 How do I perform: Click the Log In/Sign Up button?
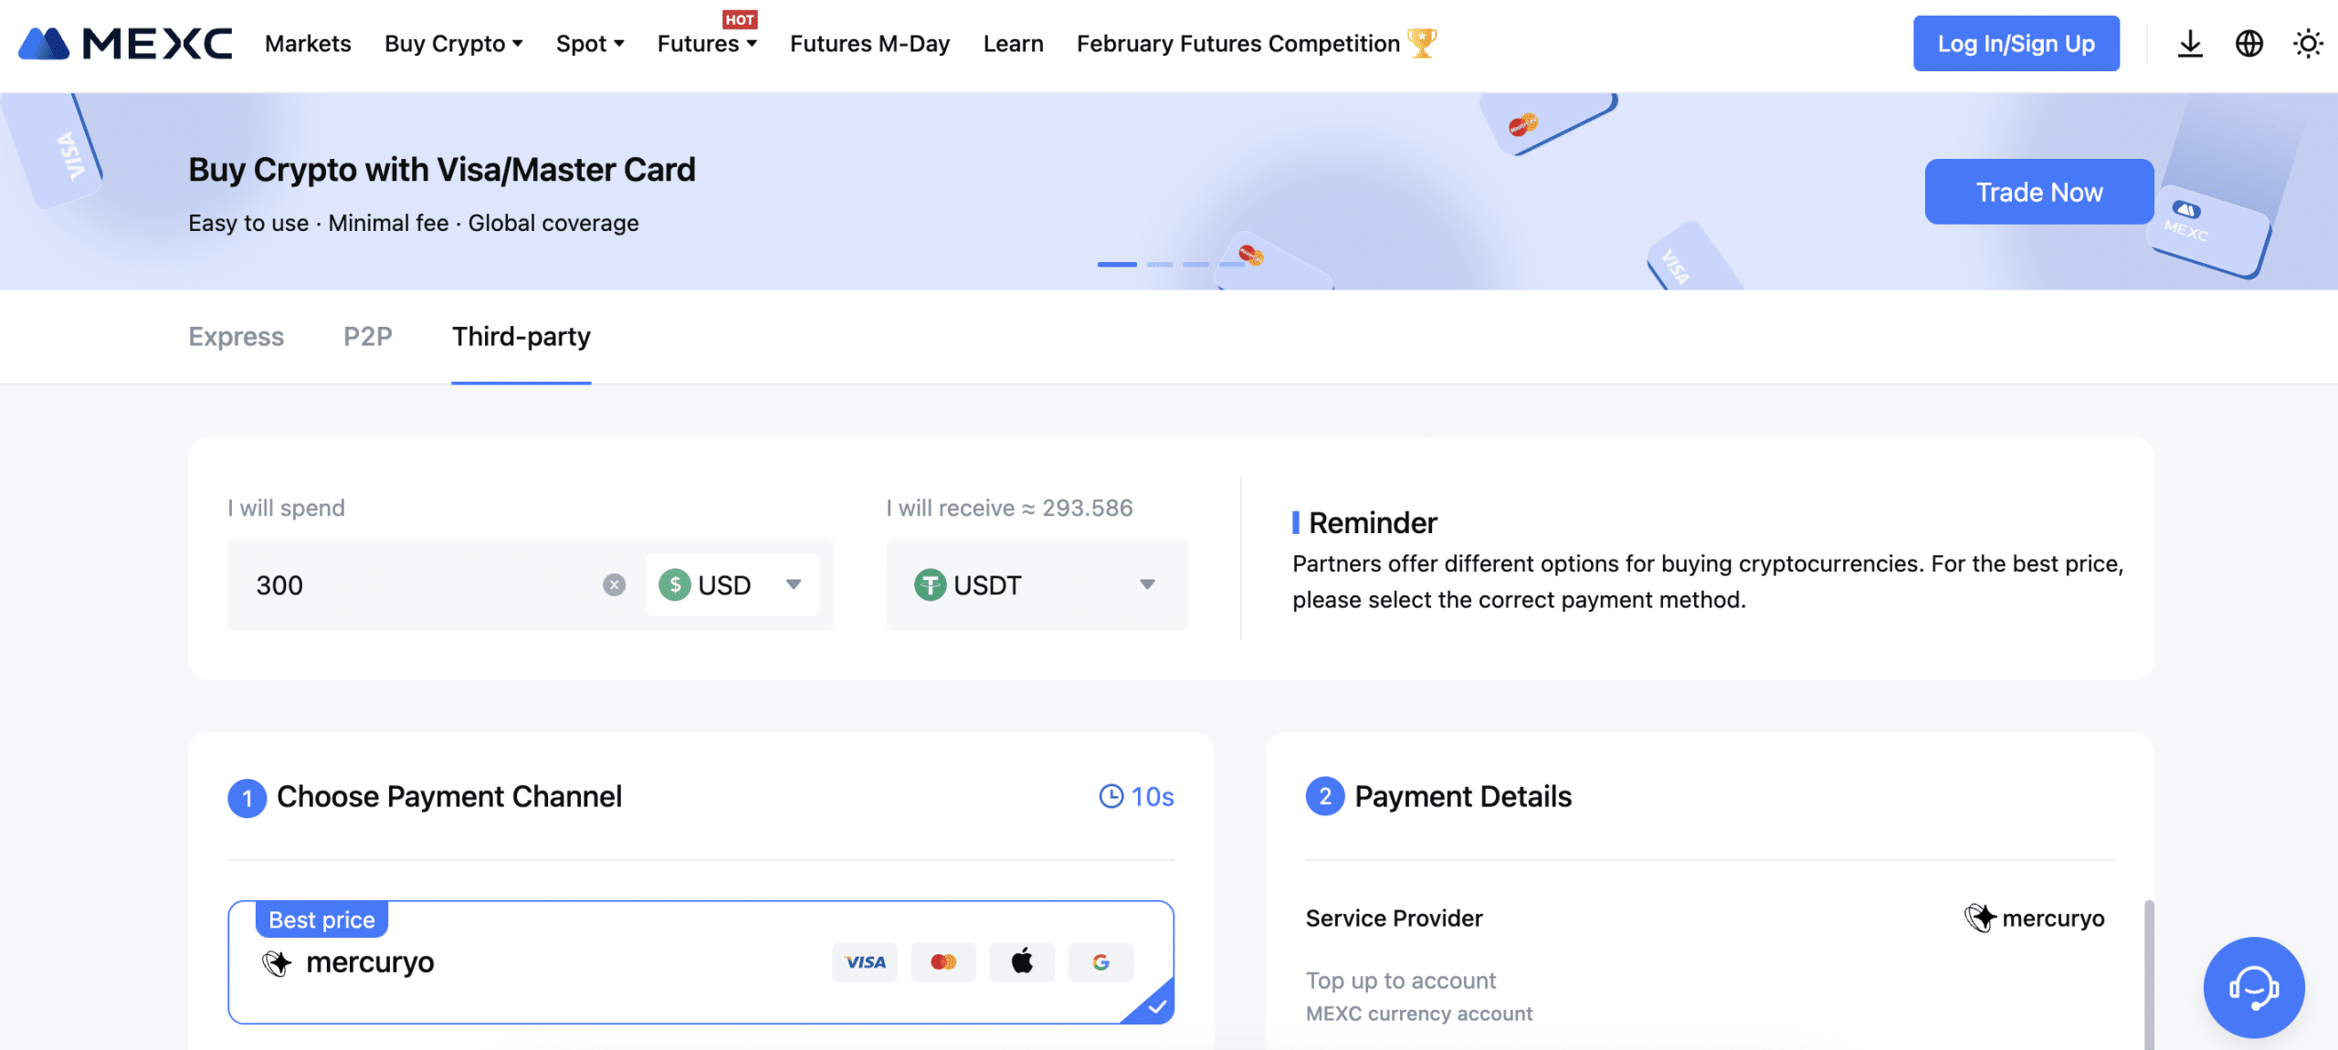[2016, 42]
